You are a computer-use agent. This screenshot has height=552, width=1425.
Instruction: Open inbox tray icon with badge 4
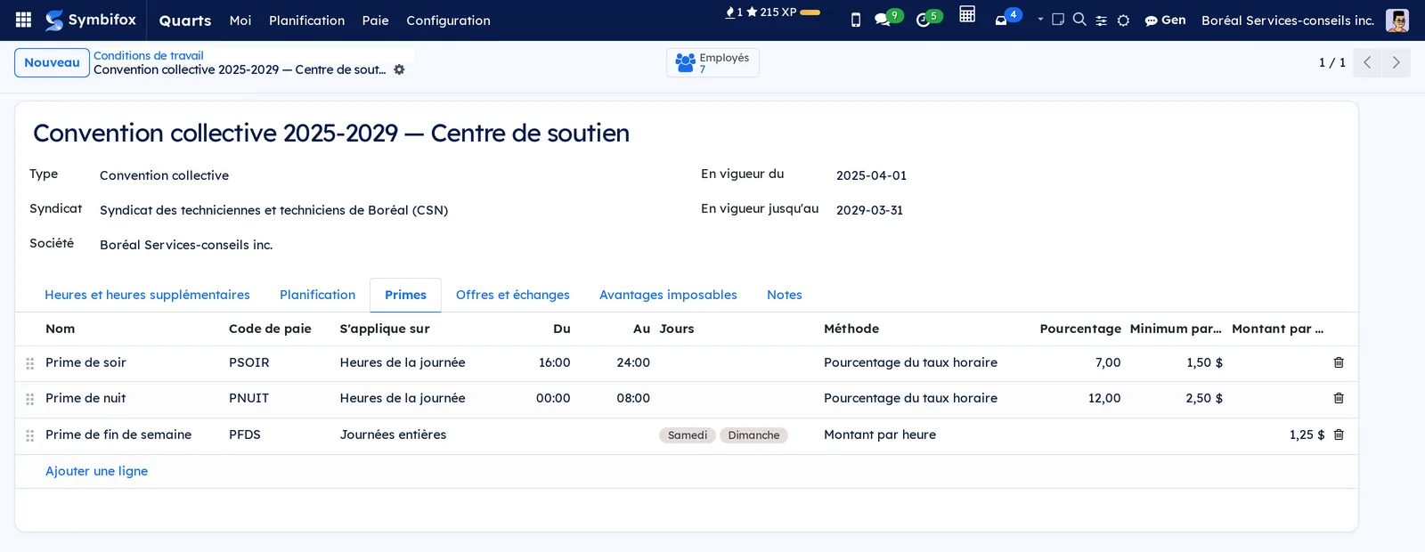tap(1007, 18)
